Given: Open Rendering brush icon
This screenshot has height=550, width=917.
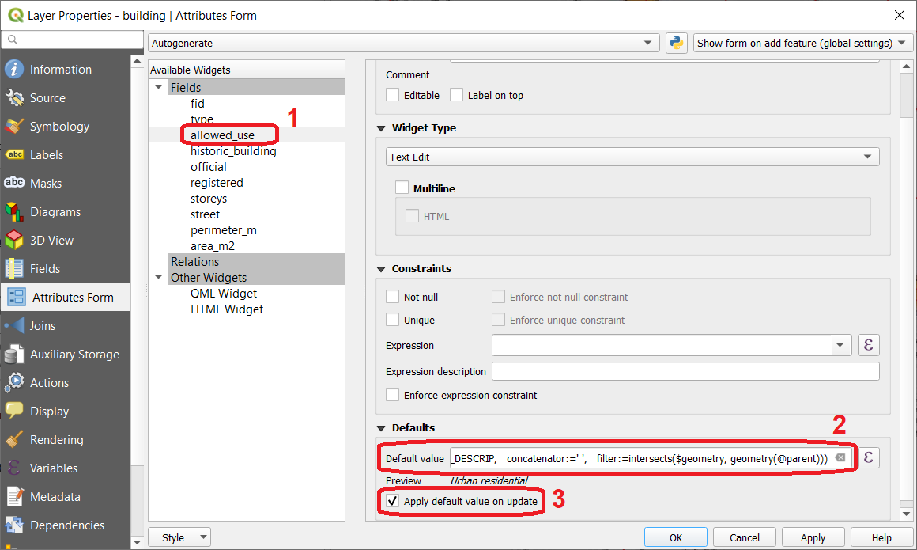Looking at the screenshot, I should click(14, 439).
